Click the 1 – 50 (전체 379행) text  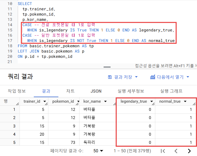tap(132, 151)
